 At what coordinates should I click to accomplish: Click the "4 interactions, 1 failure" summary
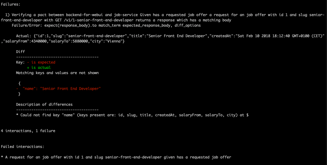coord(28,131)
